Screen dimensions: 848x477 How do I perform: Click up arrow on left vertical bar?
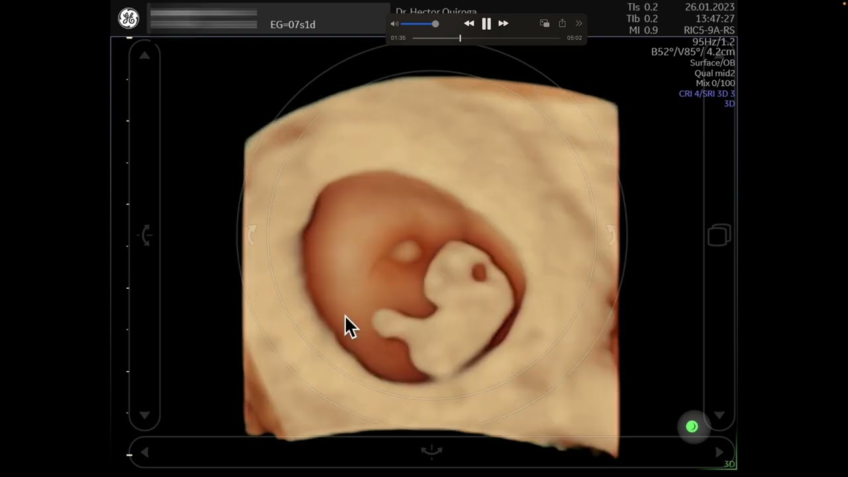pos(144,56)
